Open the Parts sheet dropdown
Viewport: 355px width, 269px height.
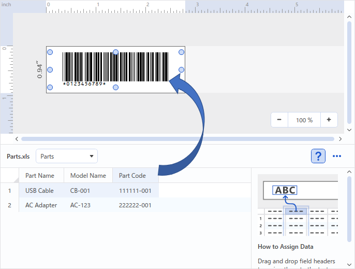[66, 156]
